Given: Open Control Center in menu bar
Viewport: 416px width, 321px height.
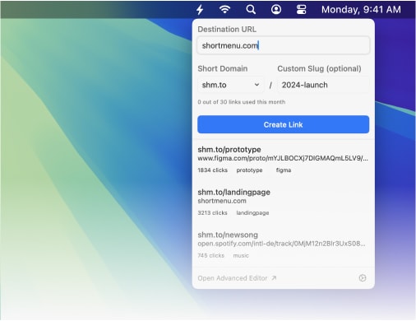Looking at the screenshot, I should coord(301,10).
